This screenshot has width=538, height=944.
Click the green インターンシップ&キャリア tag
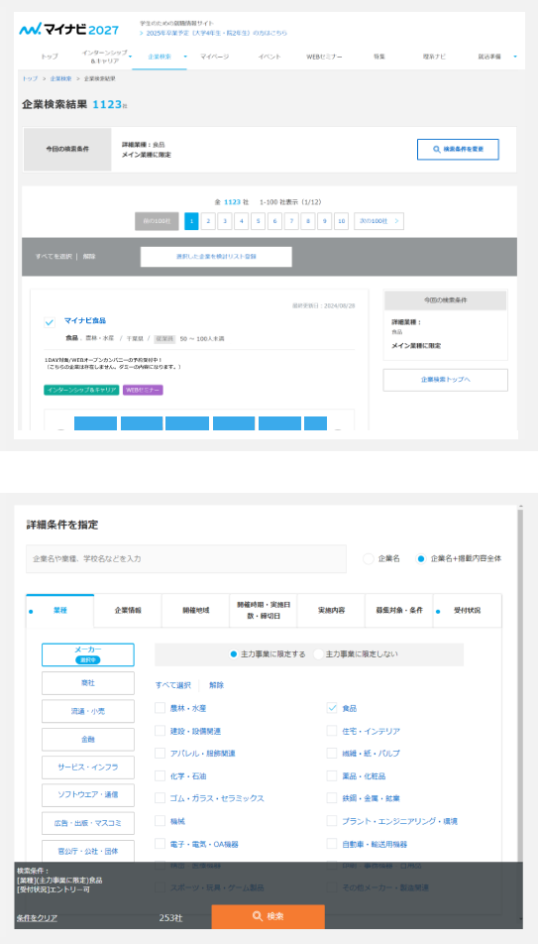coord(81,390)
